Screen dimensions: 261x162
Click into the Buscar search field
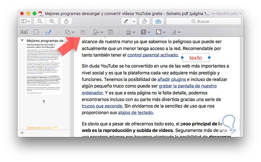tap(203, 21)
